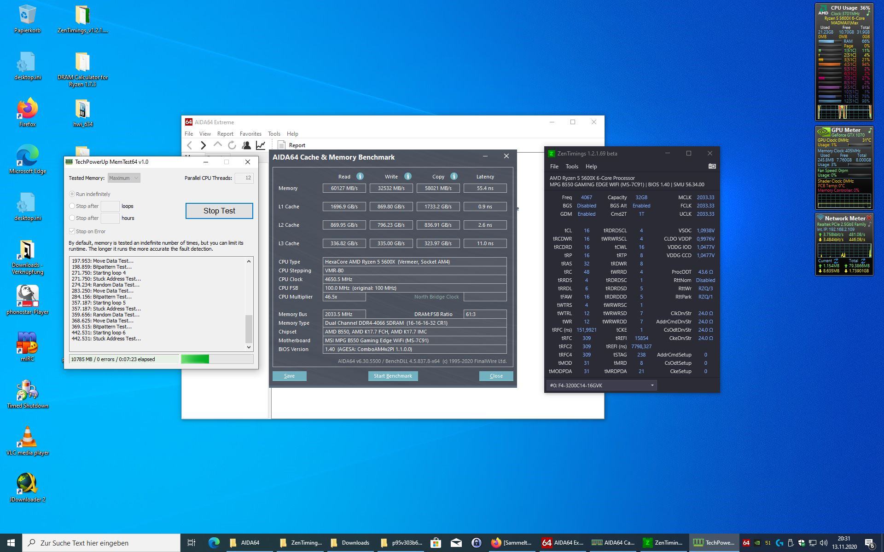Click Save button in benchmark window

click(289, 376)
